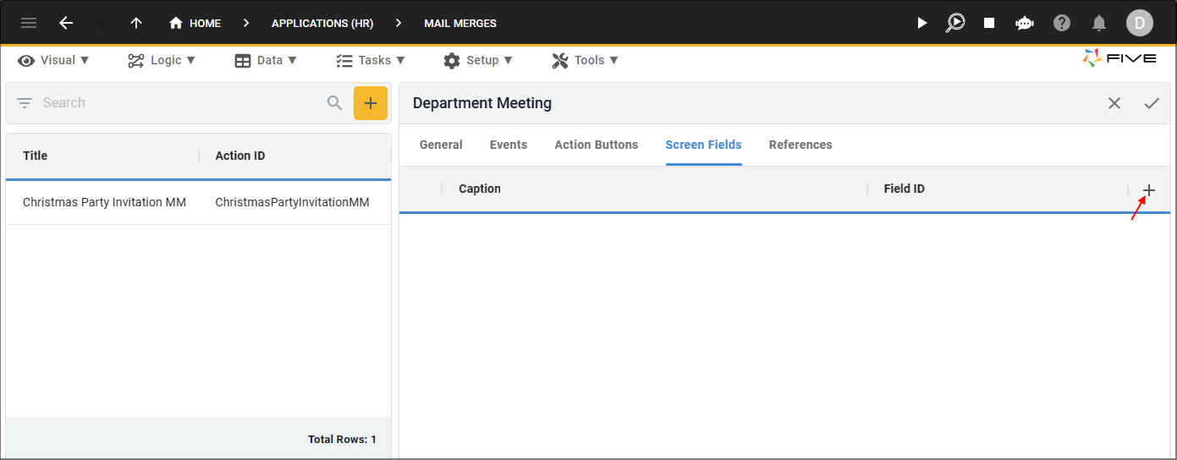Open the Tools menu
The height and width of the screenshot is (460, 1177).
[x=585, y=60]
